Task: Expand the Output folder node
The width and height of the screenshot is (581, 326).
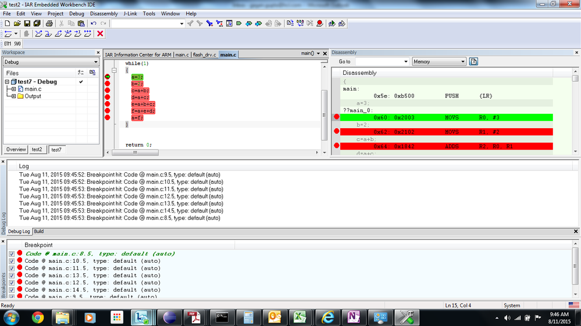Action: tap(14, 96)
